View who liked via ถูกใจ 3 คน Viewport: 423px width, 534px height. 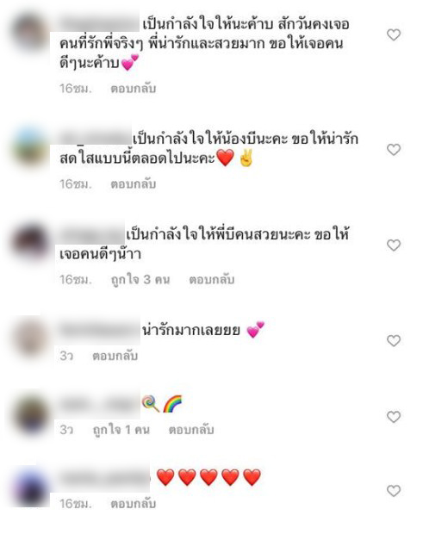click(x=140, y=280)
